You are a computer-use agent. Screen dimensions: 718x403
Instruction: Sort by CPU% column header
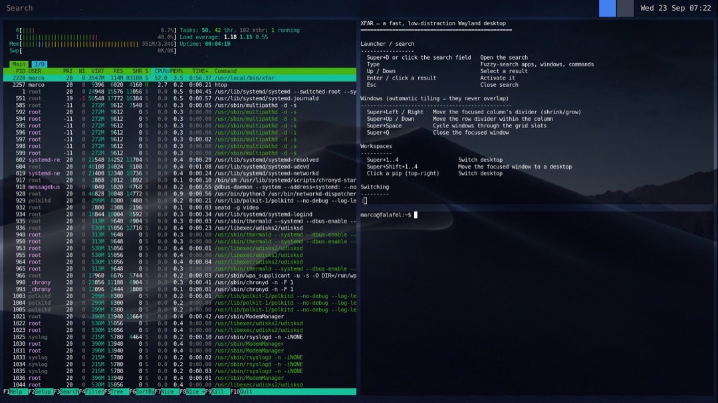pos(162,71)
